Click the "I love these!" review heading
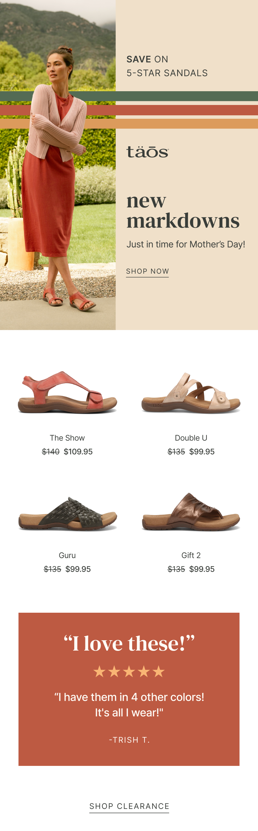258x831 pixels. (x=129, y=643)
